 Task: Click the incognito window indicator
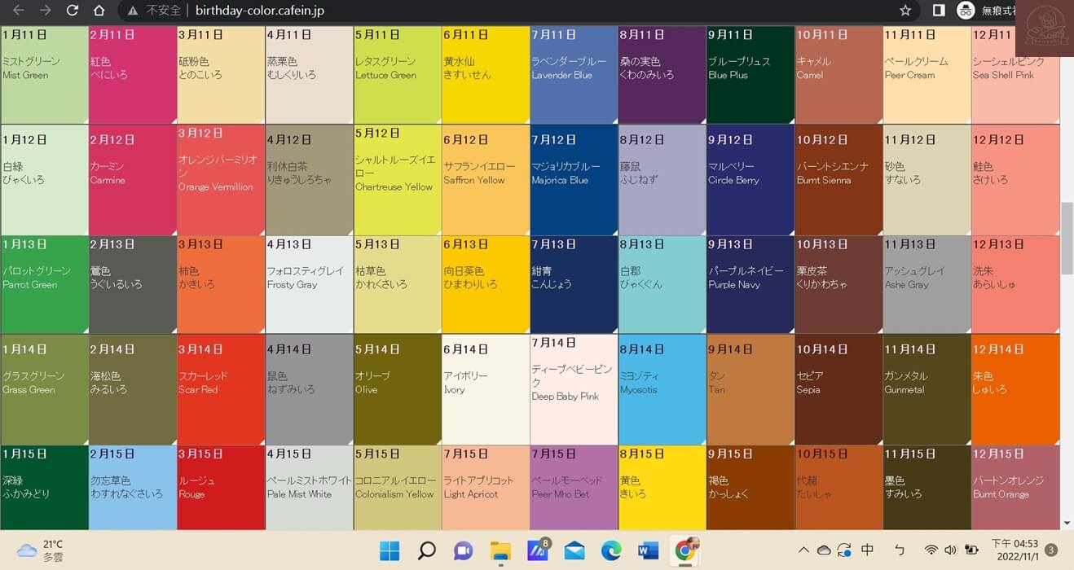point(976,11)
